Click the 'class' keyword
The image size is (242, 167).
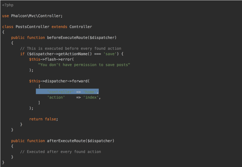(8, 27)
